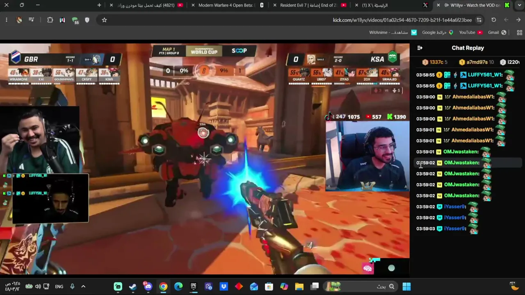Viewport: 525px width, 295px height.
Task: Go forward one page in browser
Action: pyautogui.click(x=506, y=20)
